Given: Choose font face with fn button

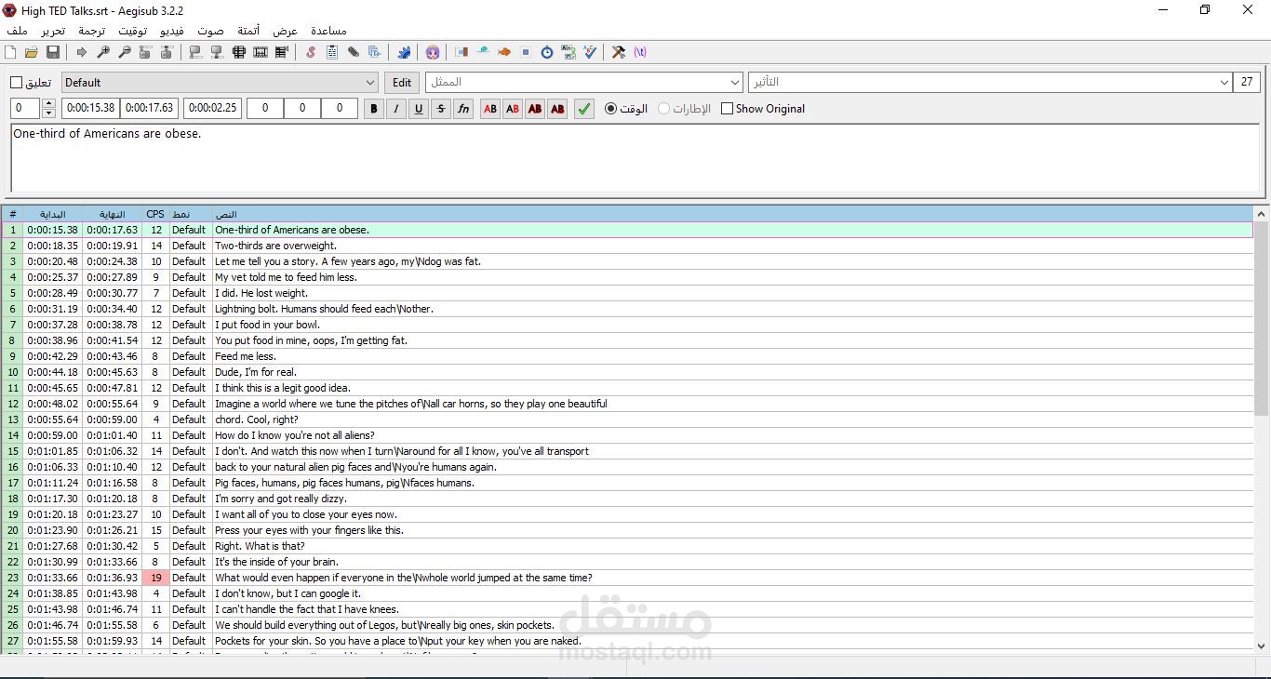Looking at the screenshot, I should pyautogui.click(x=463, y=109).
